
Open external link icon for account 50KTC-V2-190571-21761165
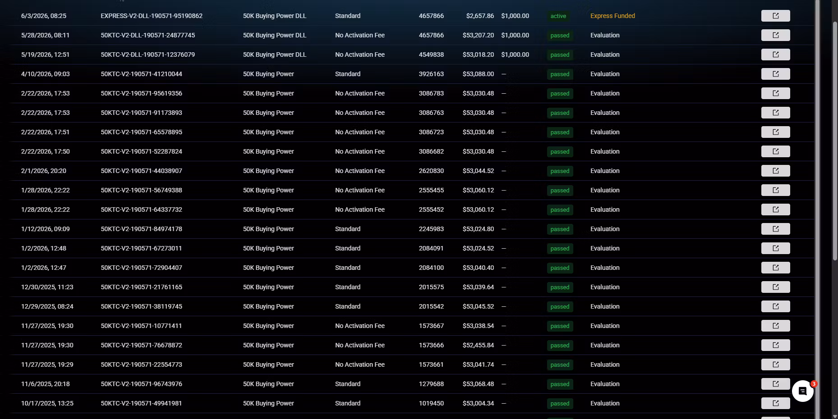775,287
